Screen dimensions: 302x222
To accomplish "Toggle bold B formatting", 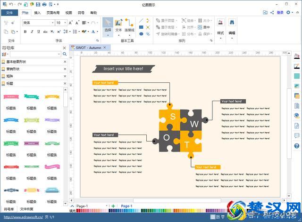I will 25,32.
